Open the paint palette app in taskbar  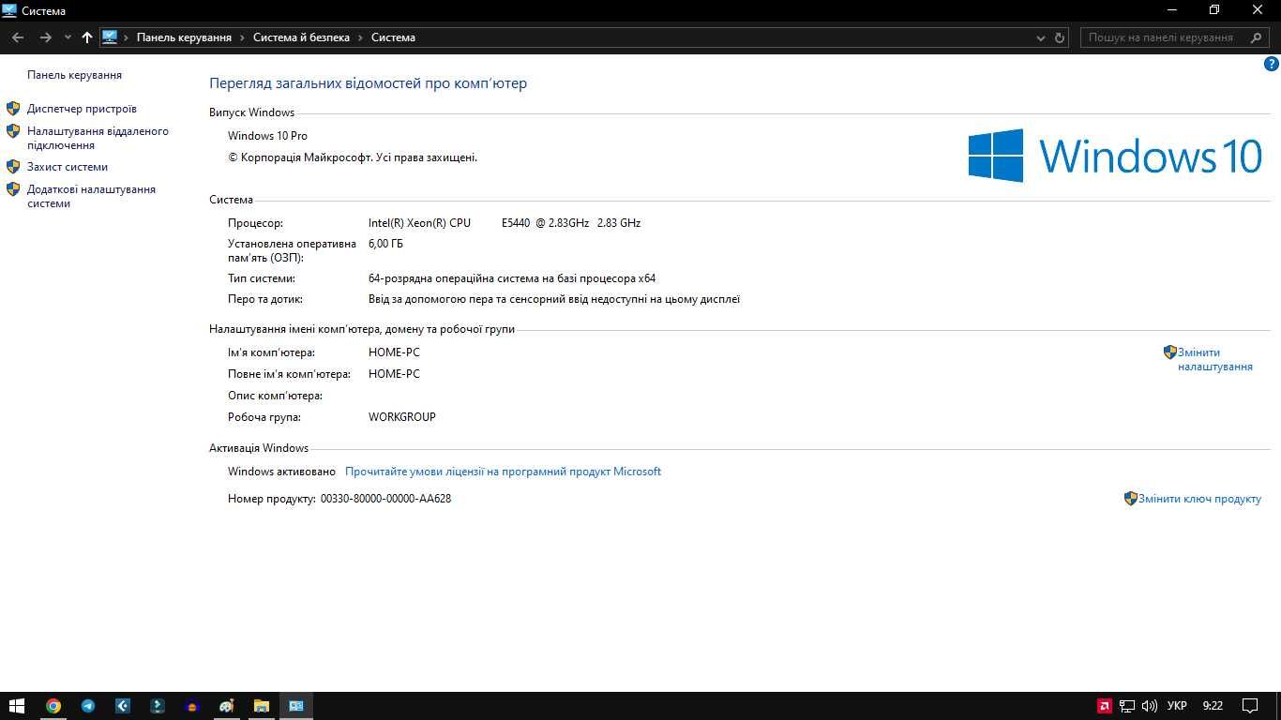[x=227, y=706]
